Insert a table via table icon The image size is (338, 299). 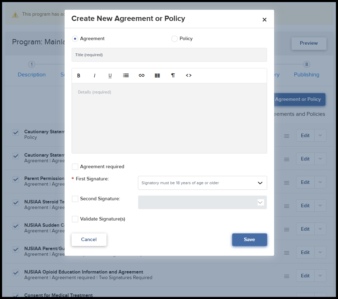pos(157,75)
